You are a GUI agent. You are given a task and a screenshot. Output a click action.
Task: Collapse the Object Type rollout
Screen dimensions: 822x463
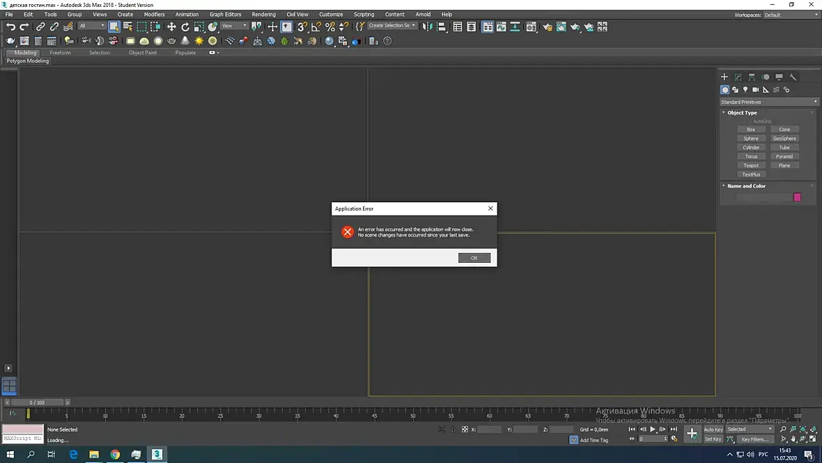pos(742,112)
